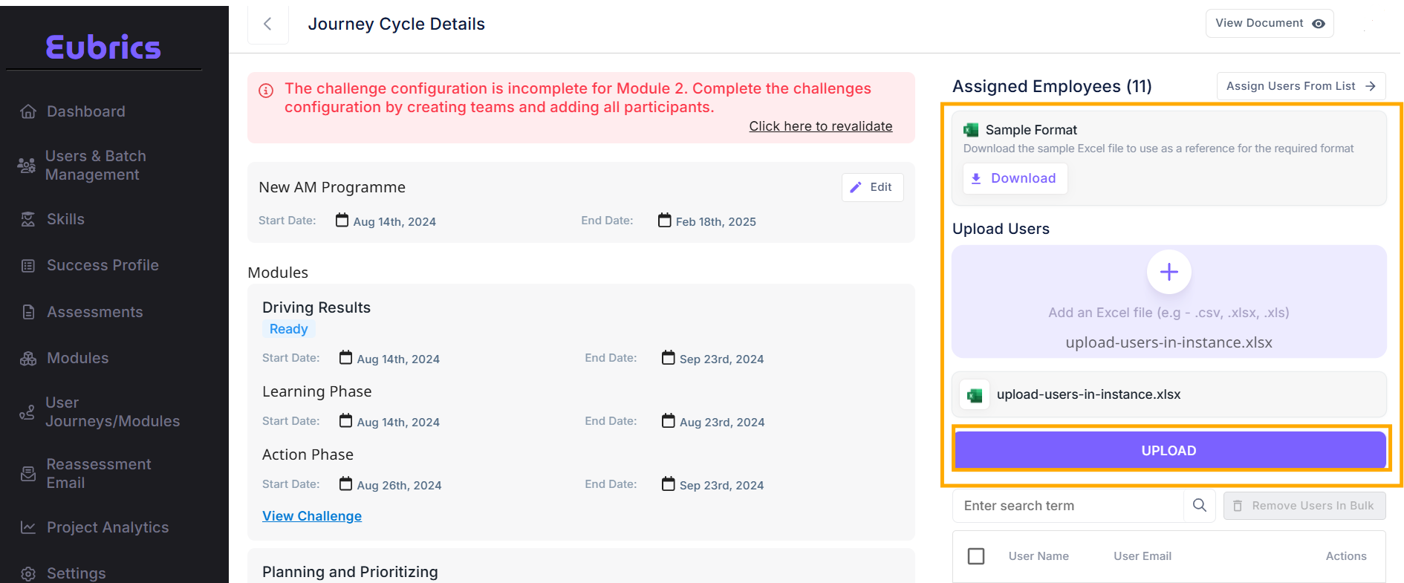Navigate to Assessments
This screenshot has height=583, width=1404.
94,312
